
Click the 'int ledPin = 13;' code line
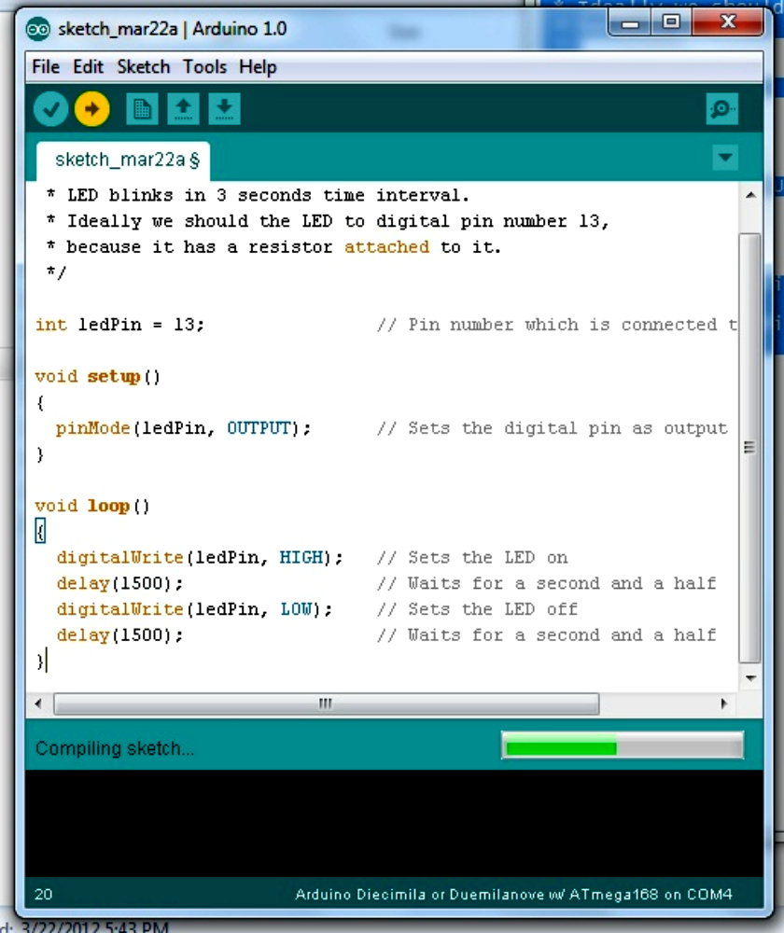pos(119,325)
